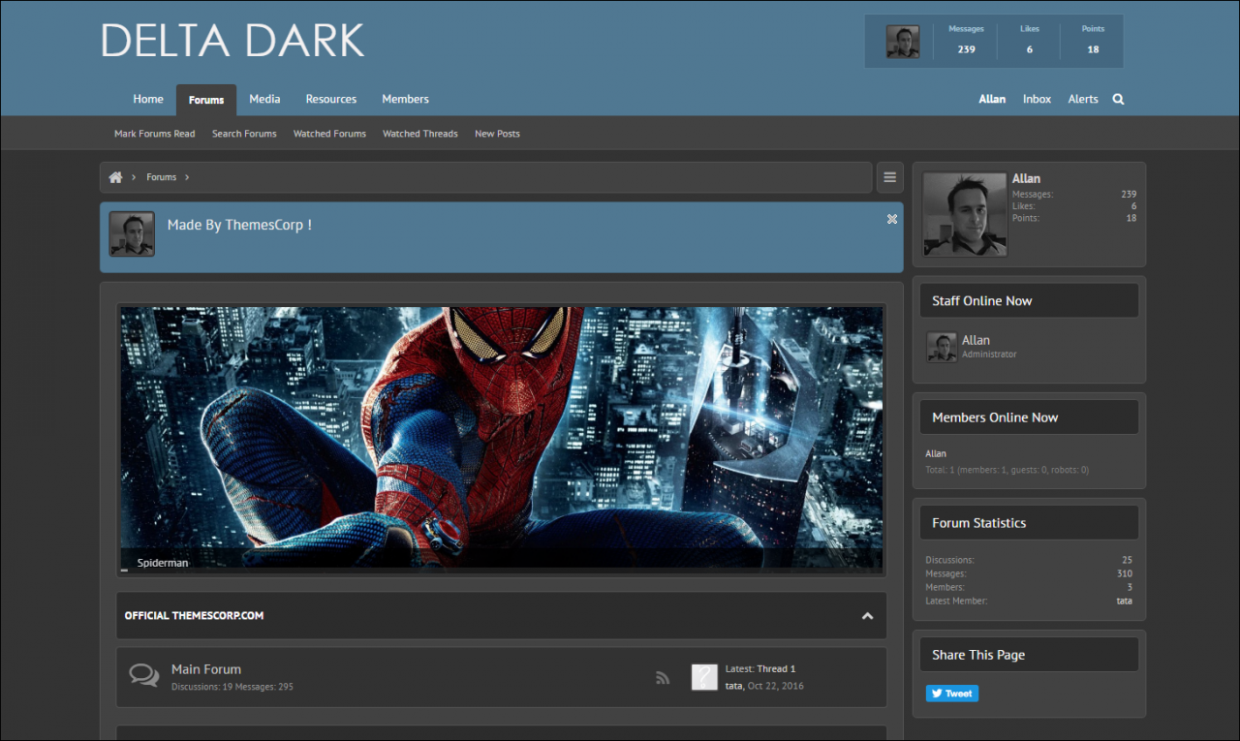
Task: Go to the Resources tab
Action: [x=331, y=99]
